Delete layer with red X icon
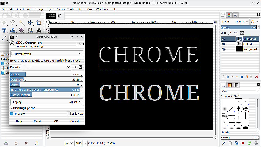The height and width of the screenshot is (147, 261). 256,77
